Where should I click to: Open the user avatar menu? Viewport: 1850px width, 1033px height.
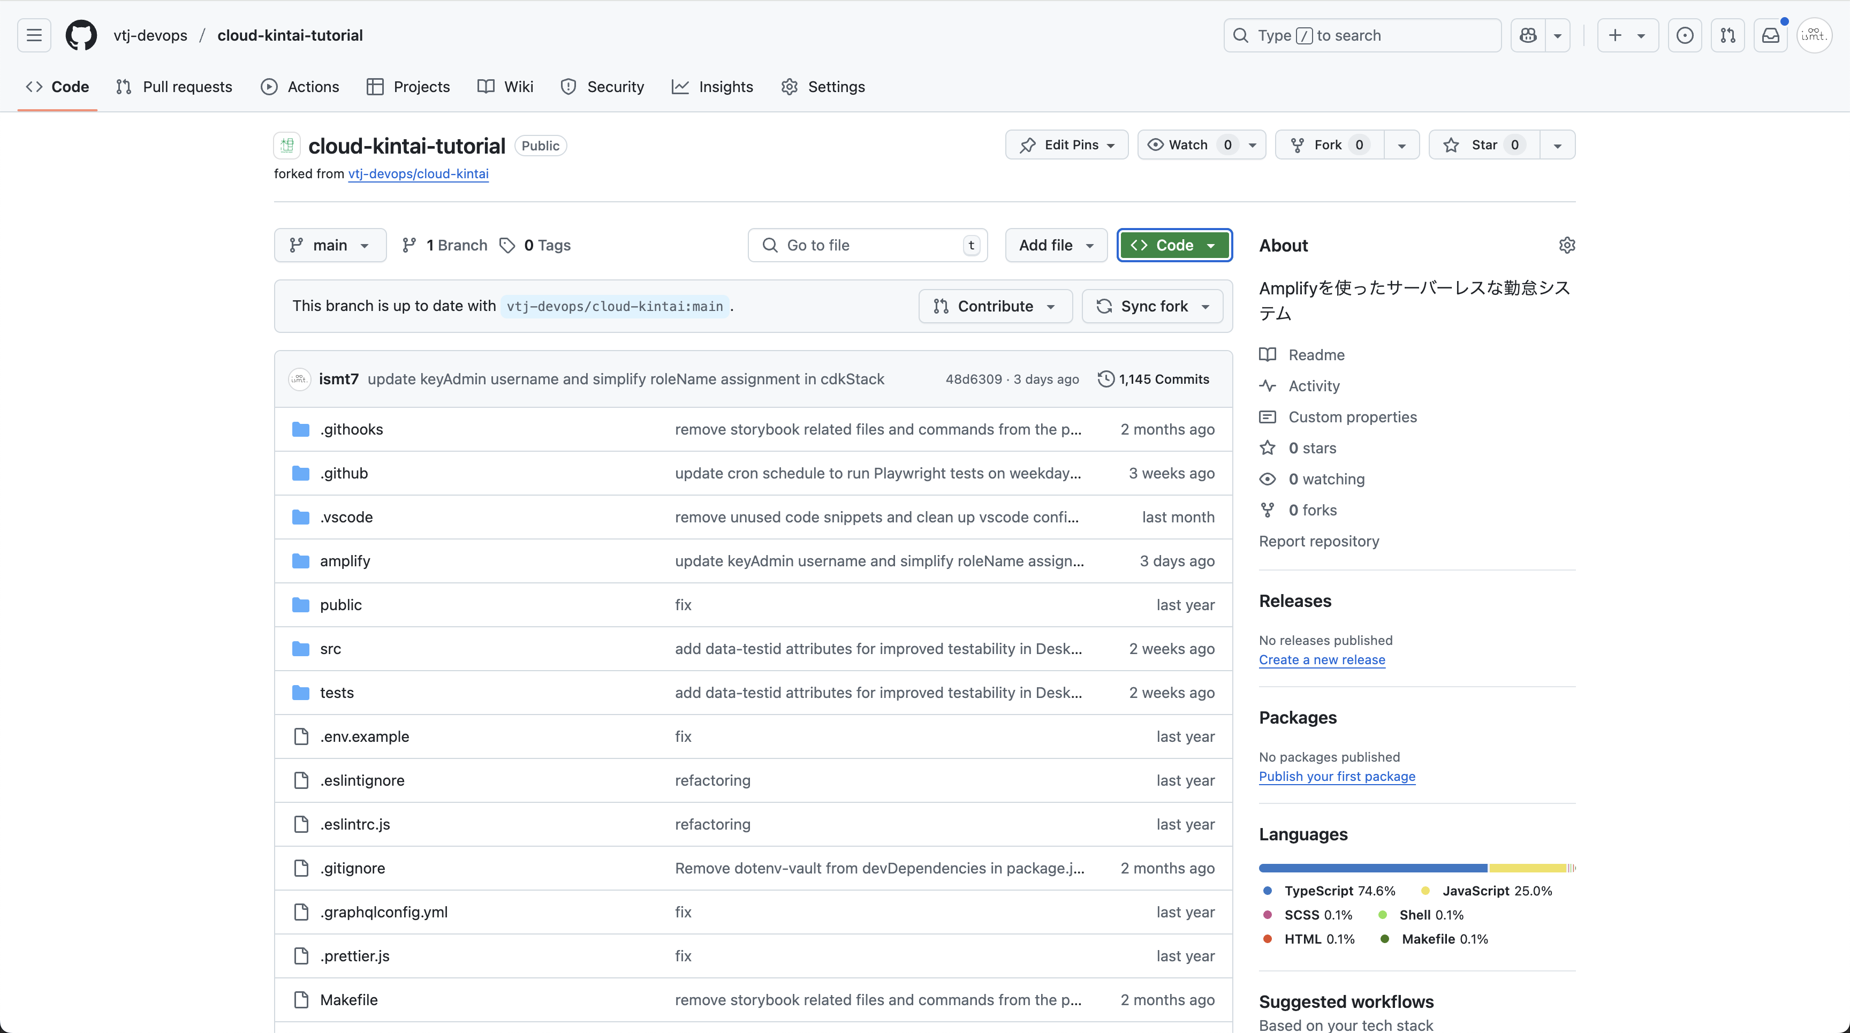coord(1814,35)
